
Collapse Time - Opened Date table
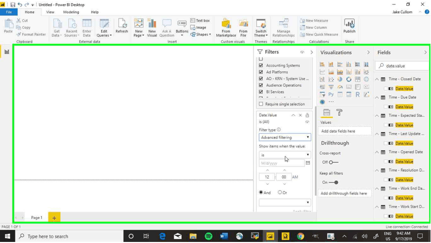tap(377, 152)
